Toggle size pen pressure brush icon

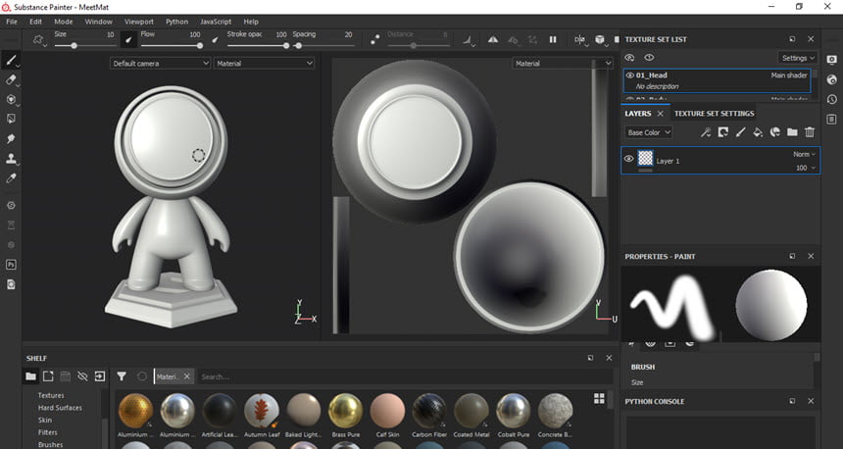pyautogui.click(x=128, y=39)
